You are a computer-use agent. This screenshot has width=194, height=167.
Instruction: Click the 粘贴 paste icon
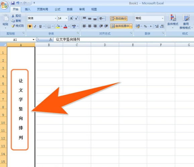(5, 18)
